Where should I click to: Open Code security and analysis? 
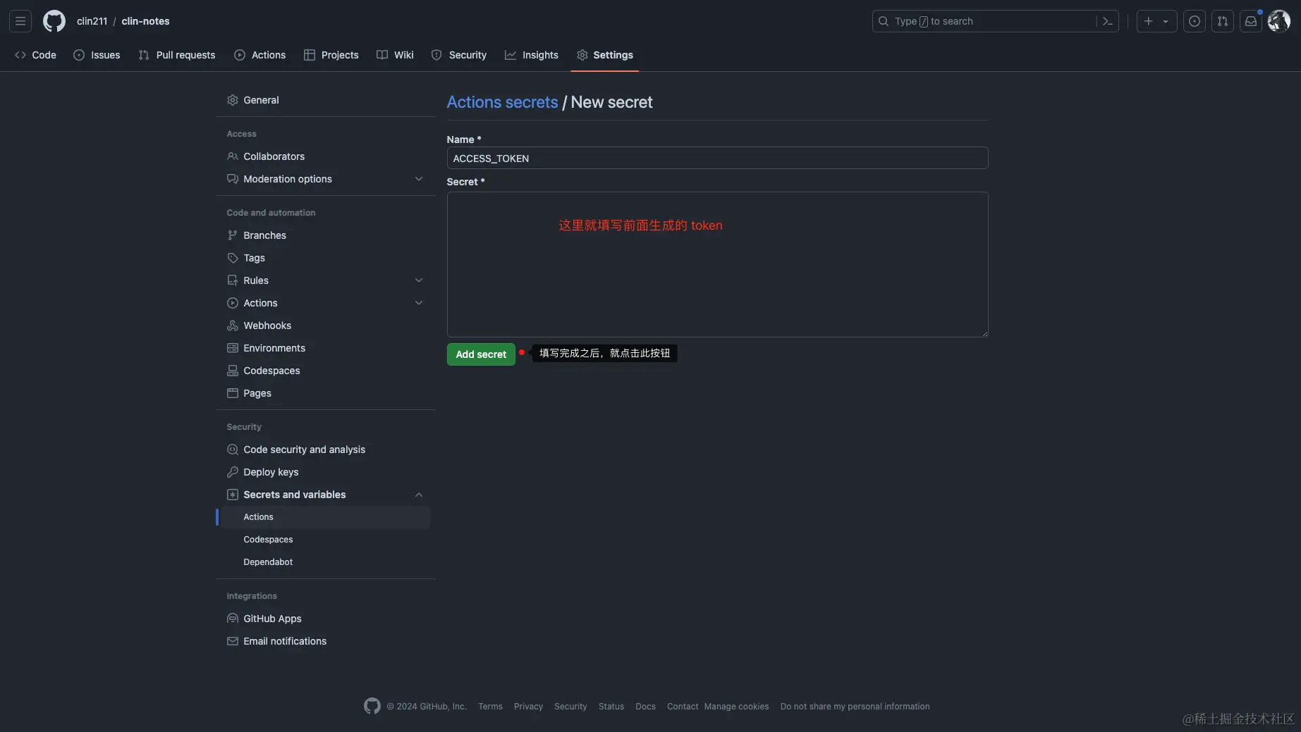(x=325, y=449)
